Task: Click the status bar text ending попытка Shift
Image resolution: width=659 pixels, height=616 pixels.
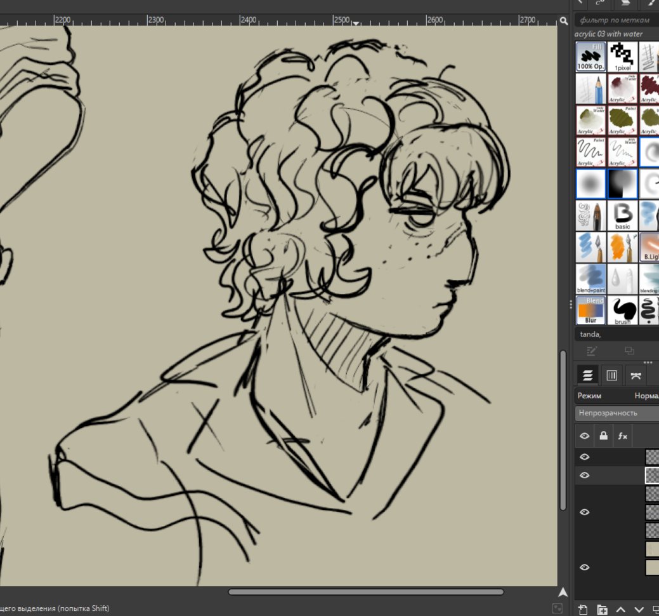Action: (55, 608)
